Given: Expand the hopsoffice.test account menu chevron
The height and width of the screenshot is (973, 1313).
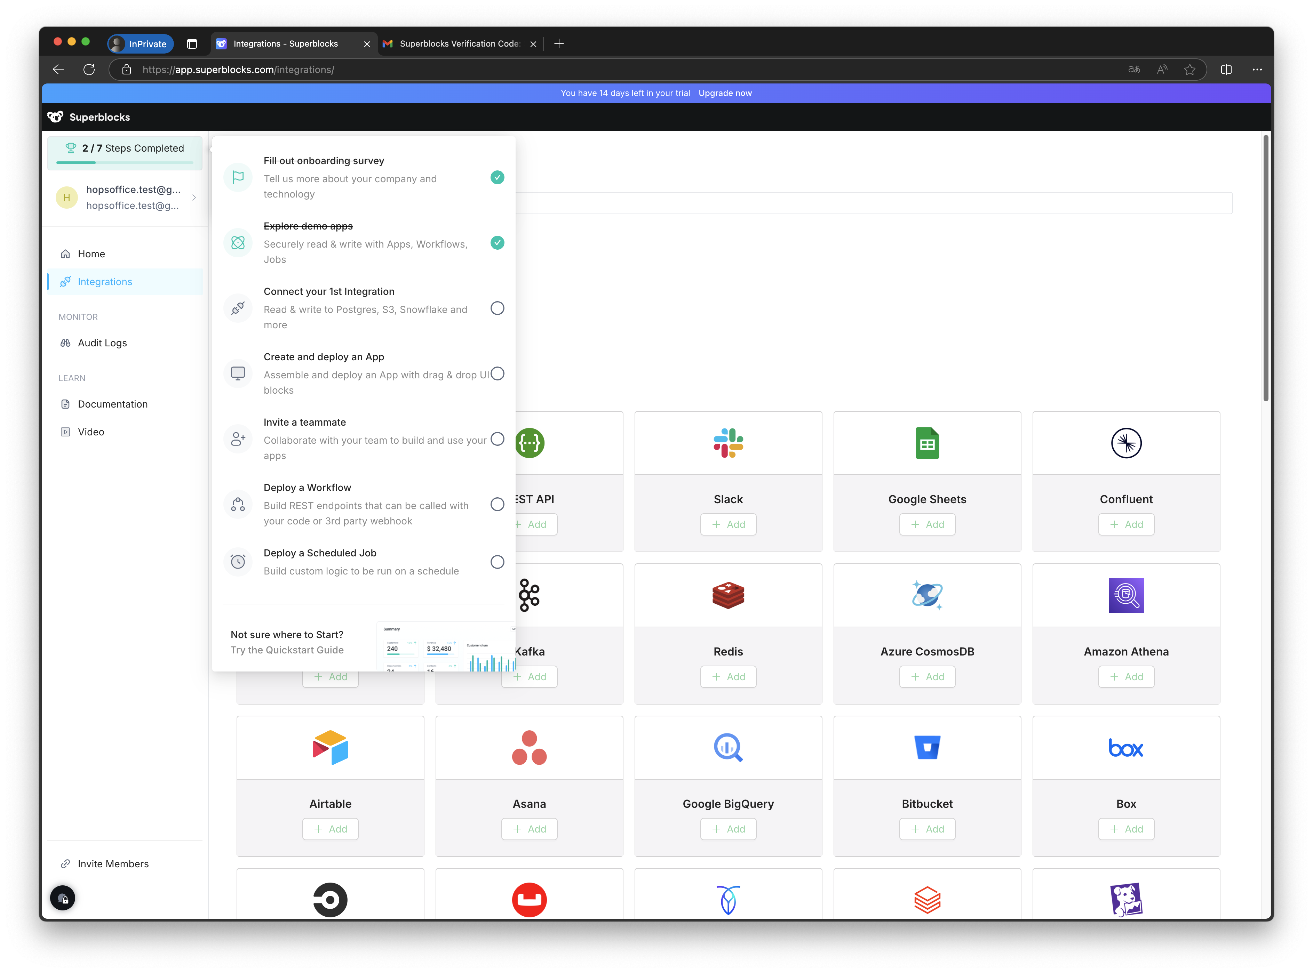Looking at the screenshot, I should point(194,197).
